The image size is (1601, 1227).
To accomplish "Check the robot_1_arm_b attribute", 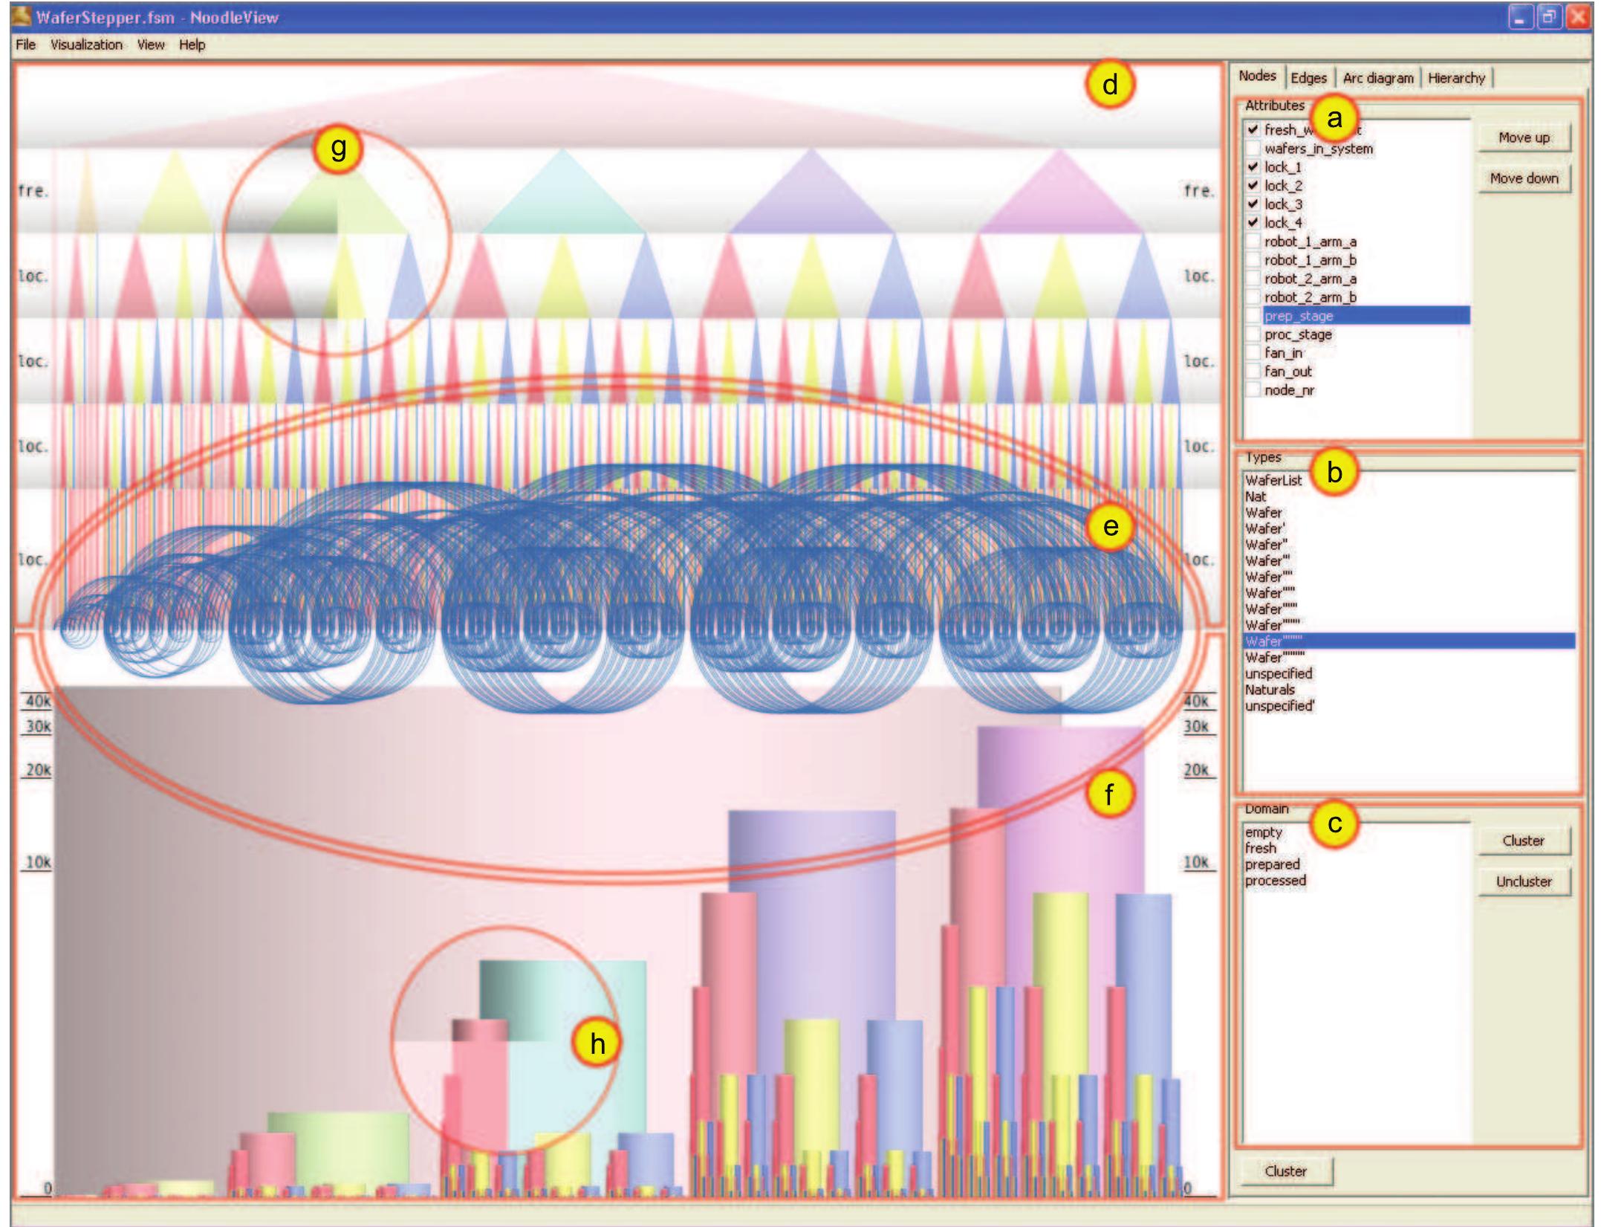I will [x=1253, y=260].
